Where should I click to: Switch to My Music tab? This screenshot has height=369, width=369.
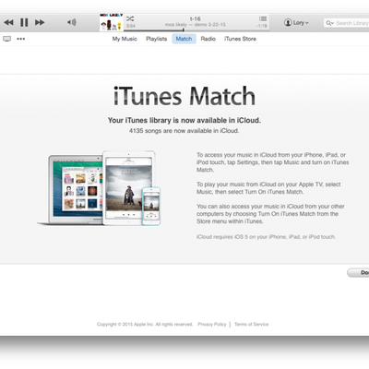(125, 39)
